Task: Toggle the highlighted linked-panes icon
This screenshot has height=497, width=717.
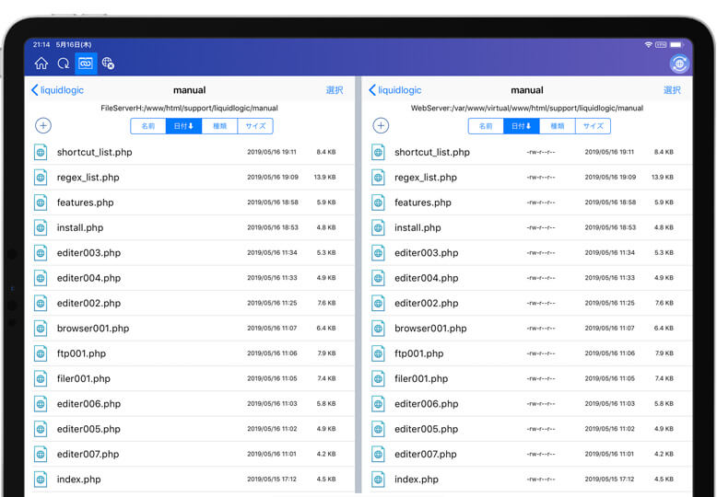Action: pos(86,64)
